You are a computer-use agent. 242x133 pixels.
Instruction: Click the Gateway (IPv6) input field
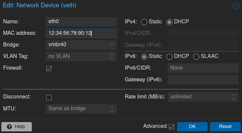(203, 80)
